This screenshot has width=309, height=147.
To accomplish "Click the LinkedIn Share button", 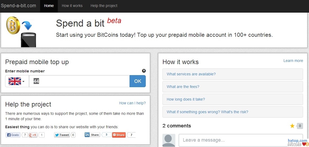I will pyautogui.click(x=92, y=135).
